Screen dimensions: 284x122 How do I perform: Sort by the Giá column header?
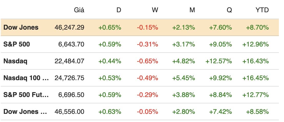click(x=79, y=10)
